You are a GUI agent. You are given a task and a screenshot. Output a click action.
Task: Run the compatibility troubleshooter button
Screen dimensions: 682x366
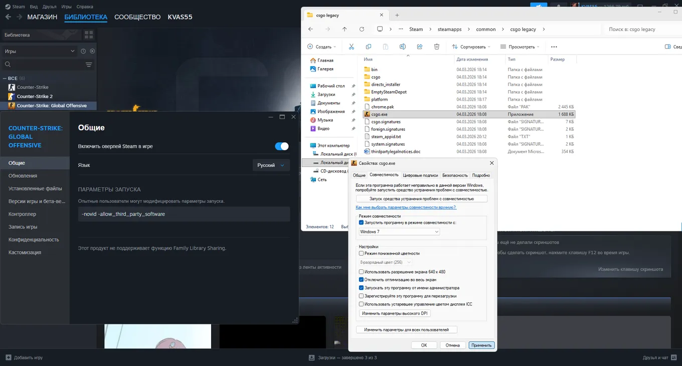[422, 199]
